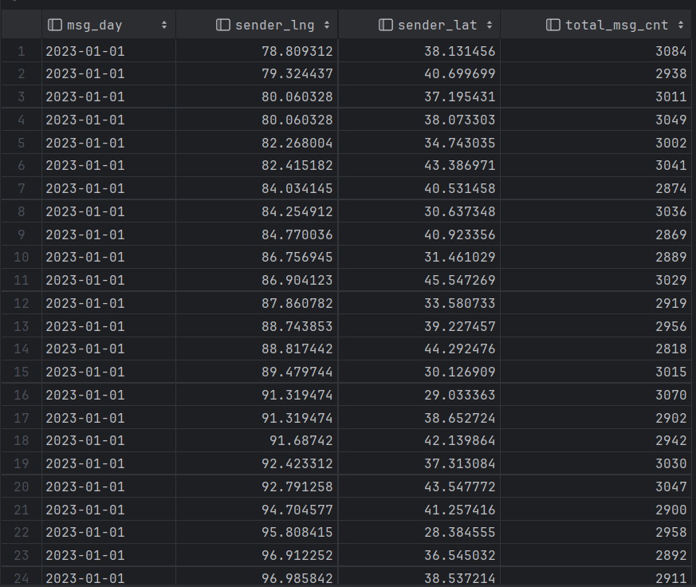Select entire row number 12

click(x=21, y=303)
